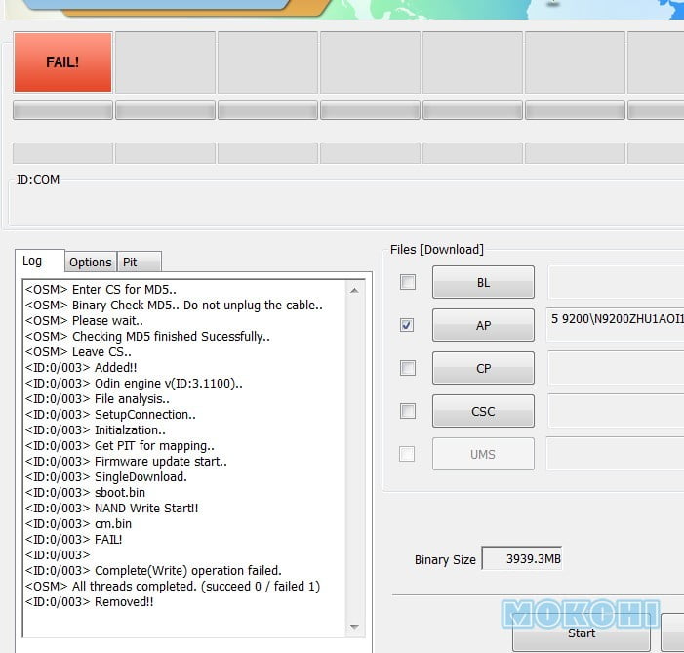Click the BL file path field
The height and width of the screenshot is (653, 684).
click(615, 282)
